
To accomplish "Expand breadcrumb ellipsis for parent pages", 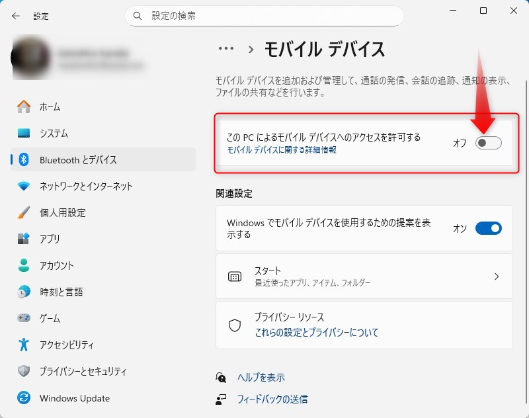I will pos(226,48).
